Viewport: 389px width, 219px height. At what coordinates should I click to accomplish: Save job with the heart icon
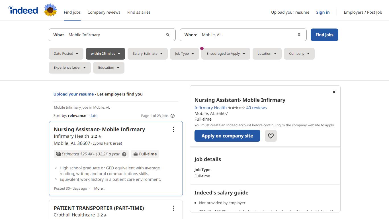[271, 136]
